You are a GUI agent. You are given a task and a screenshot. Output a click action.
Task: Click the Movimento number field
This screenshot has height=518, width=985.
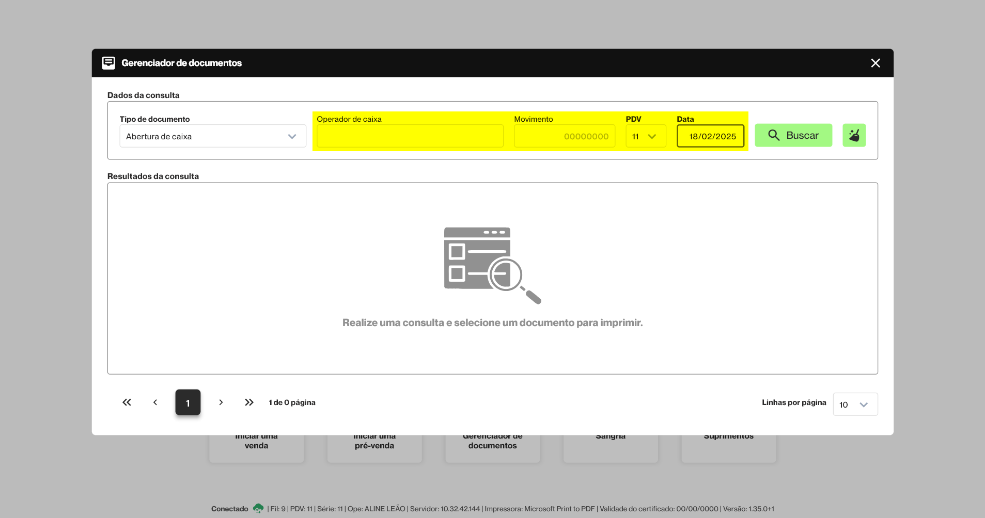coord(564,136)
